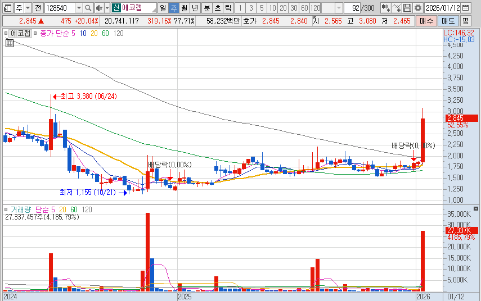Image resolution: width=481 pixels, height=301 pixels.
Task: Open stock search magnifier icon
Action: coord(88,8)
